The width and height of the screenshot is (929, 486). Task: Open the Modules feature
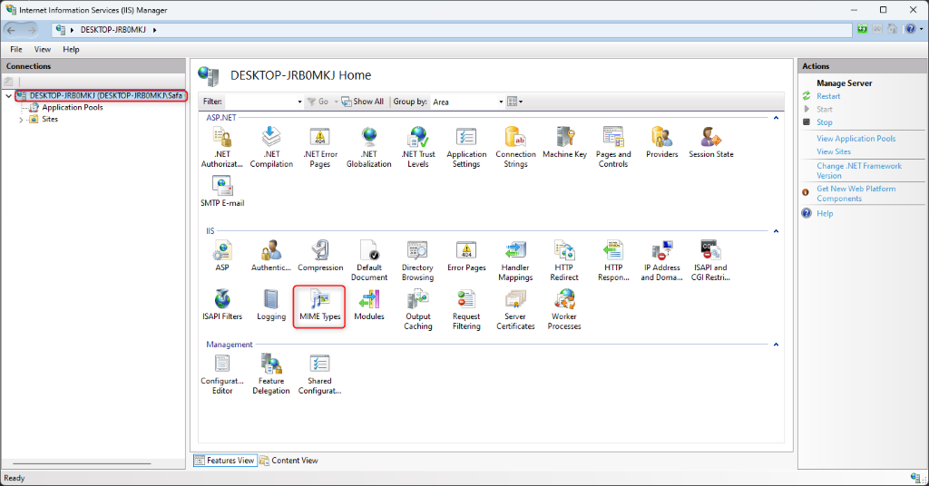[369, 305]
